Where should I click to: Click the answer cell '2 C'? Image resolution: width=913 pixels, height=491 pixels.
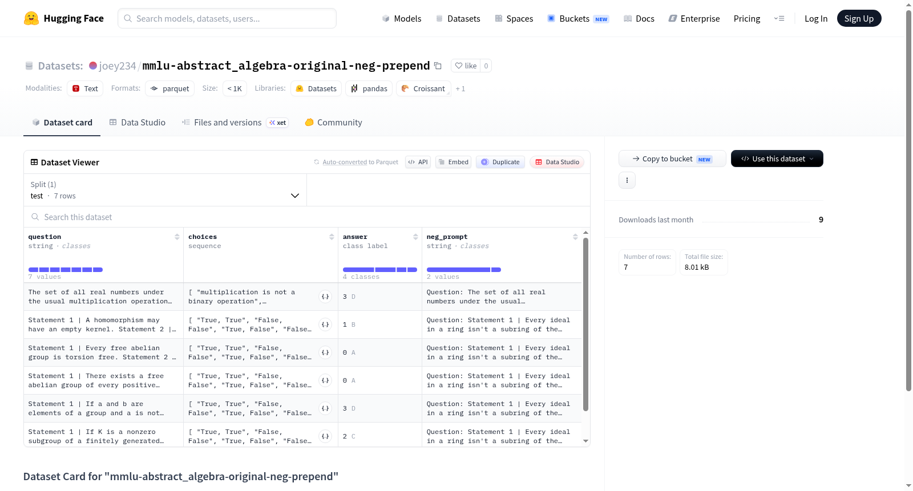(x=380, y=436)
